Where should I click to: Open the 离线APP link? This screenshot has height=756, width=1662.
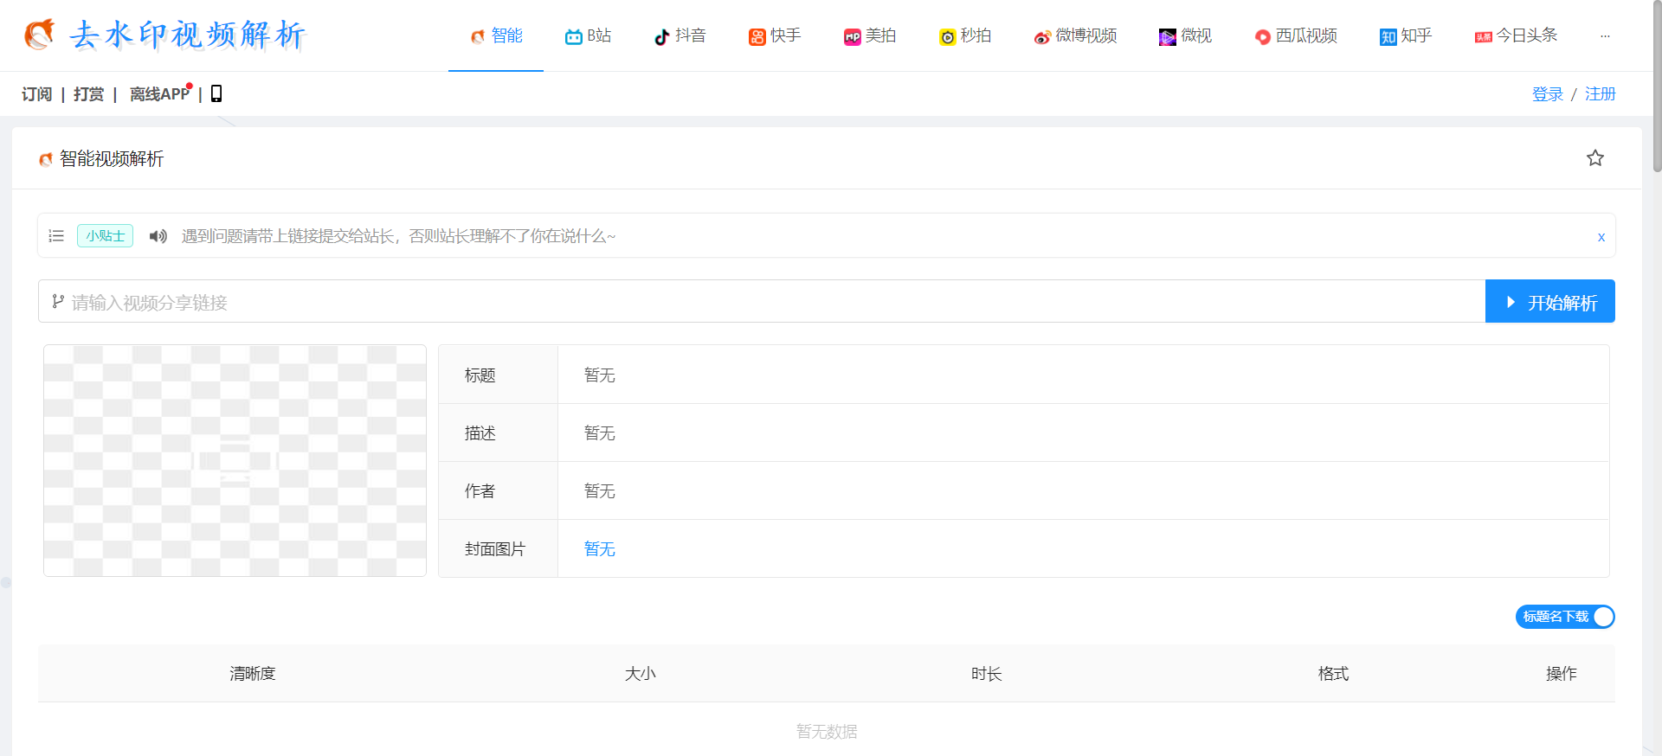pos(159,93)
